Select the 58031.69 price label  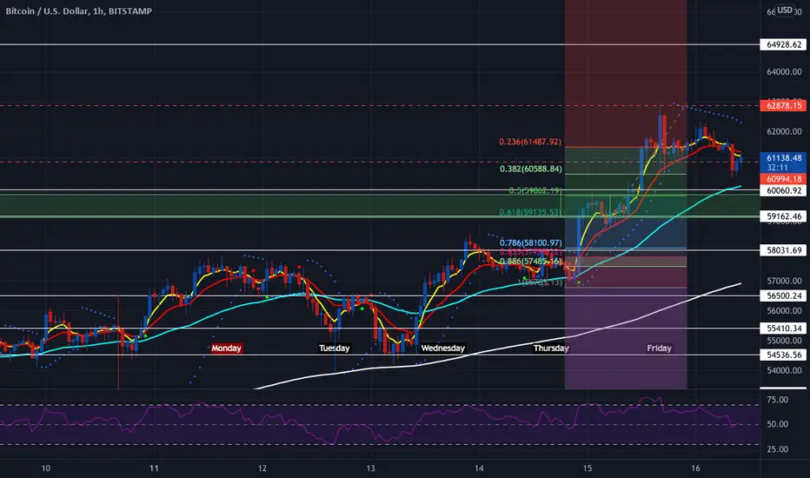click(784, 250)
